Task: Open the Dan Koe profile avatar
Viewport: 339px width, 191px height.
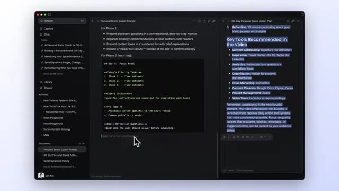Action: 41,176
